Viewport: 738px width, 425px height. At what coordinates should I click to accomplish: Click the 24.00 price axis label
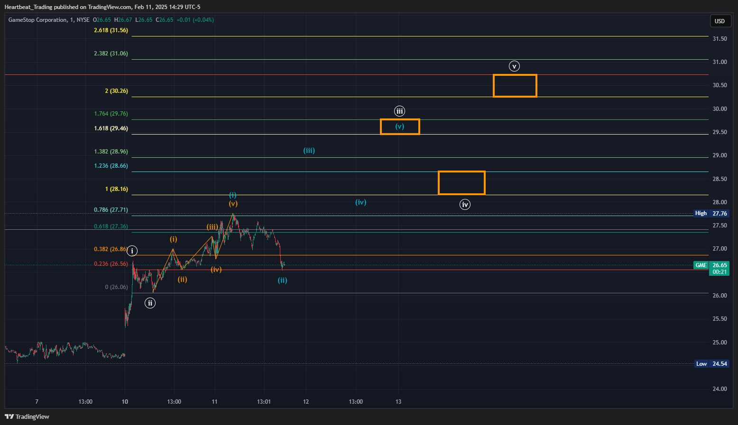click(x=720, y=389)
